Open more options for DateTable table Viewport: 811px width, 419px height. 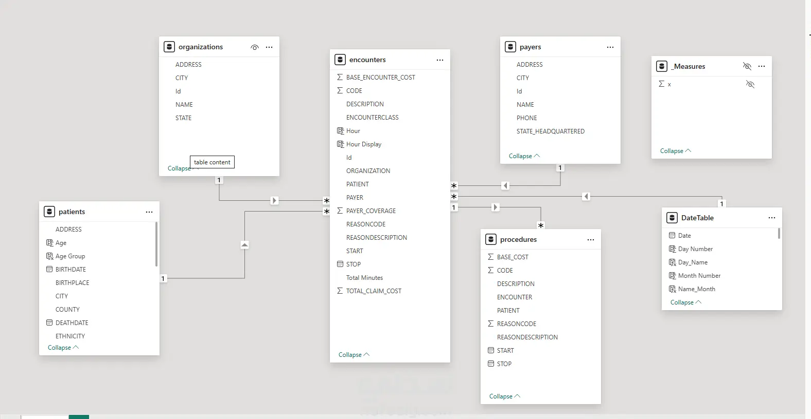772,218
